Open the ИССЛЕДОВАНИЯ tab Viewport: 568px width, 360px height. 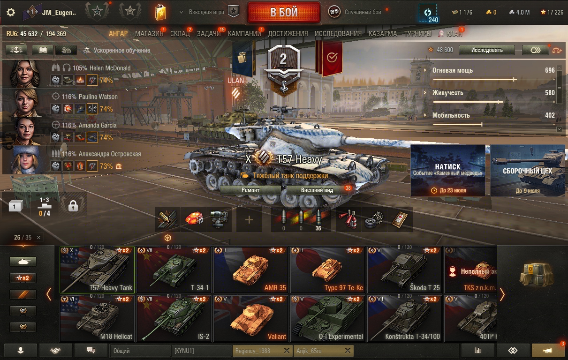pos(338,34)
